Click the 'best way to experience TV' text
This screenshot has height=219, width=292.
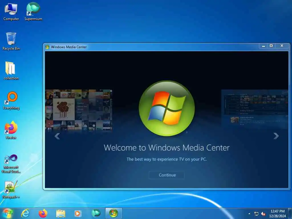coord(167,159)
